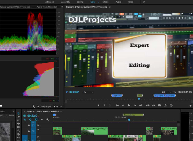Switch to Audio workspace
Viewport: 193px width, 141px height.
118,2
